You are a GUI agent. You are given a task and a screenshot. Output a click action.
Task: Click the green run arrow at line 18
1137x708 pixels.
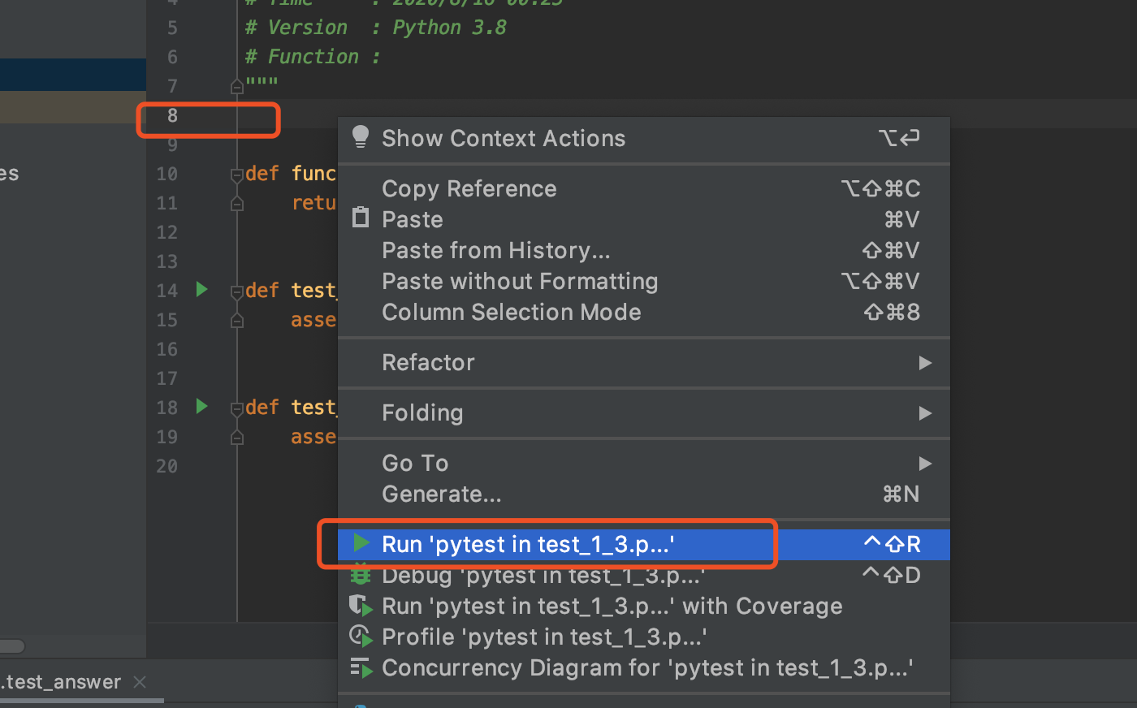[x=201, y=406]
